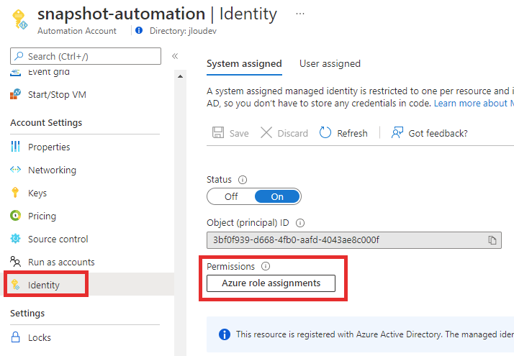Image resolution: width=514 pixels, height=356 pixels.
Task: Collapse the sidebar with the double chevron
Action: (x=175, y=56)
